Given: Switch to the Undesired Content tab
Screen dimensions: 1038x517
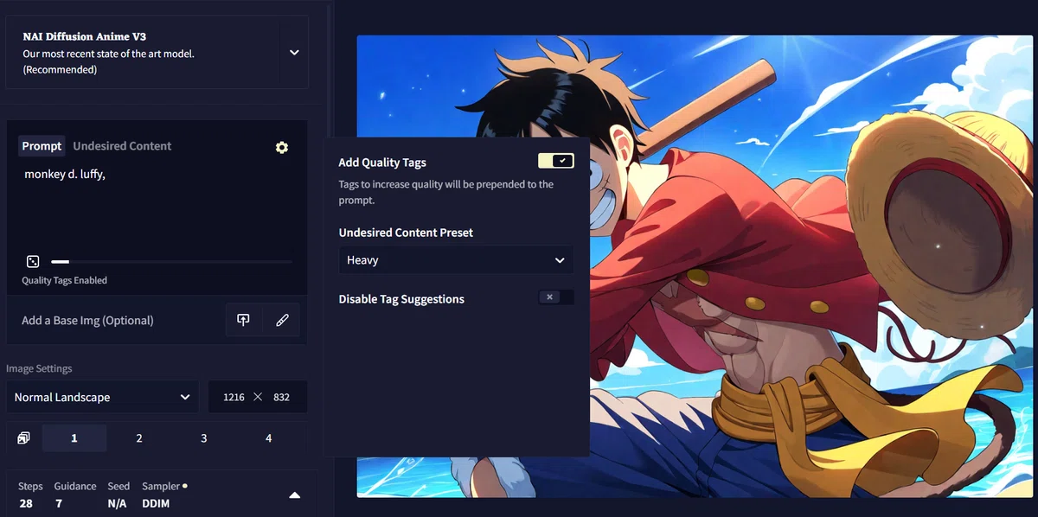Looking at the screenshot, I should click(122, 146).
